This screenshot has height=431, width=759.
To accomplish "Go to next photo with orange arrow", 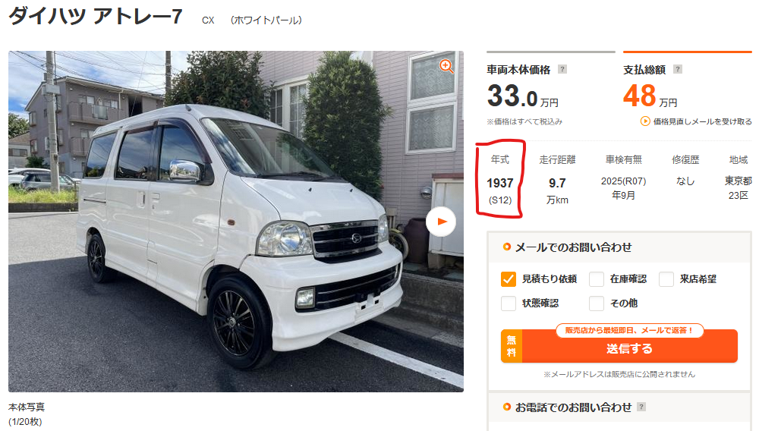I will pos(441,222).
